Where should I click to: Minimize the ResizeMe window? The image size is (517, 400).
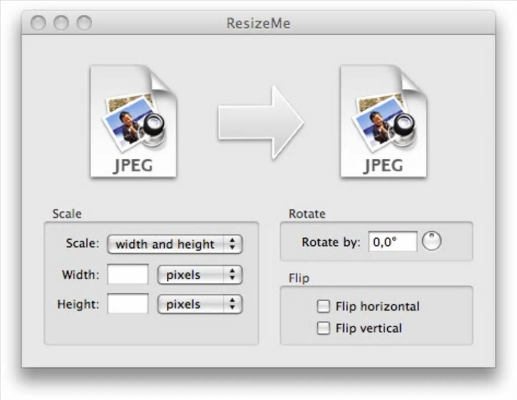point(61,23)
